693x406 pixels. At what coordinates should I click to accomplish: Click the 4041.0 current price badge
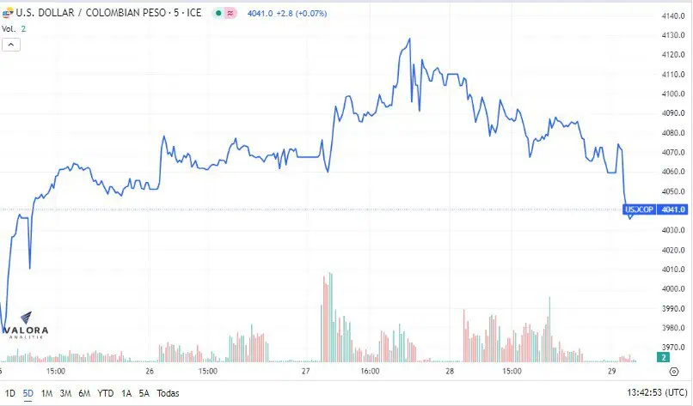point(672,209)
